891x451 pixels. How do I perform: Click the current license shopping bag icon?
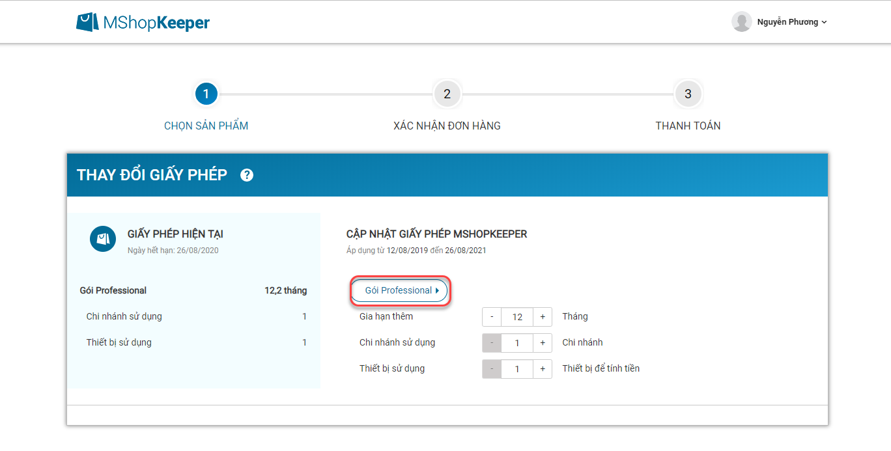point(103,239)
